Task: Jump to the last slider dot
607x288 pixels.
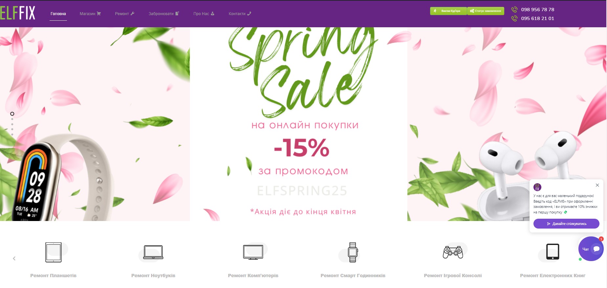Action: 12,134
